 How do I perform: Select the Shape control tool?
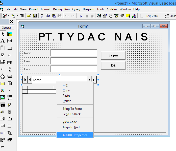[3, 91]
